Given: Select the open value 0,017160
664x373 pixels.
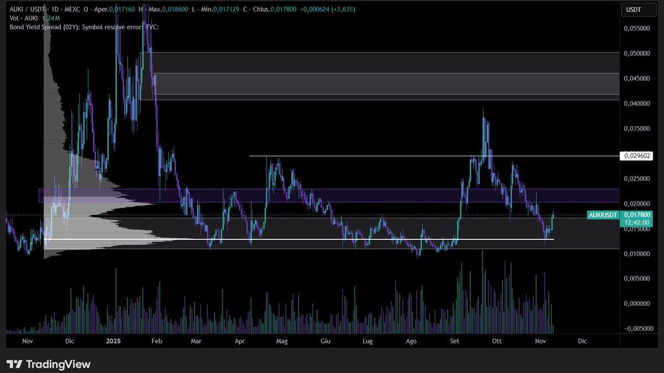Looking at the screenshot, I should [121, 10].
